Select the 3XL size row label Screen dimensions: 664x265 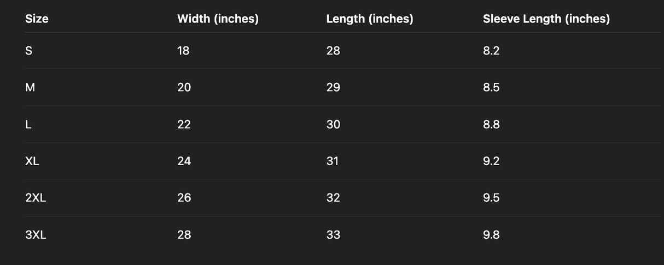pyautogui.click(x=36, y=234)
